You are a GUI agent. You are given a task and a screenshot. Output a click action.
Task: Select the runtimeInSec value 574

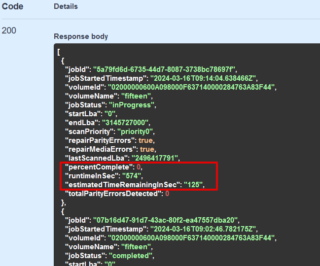click(132, 176)
